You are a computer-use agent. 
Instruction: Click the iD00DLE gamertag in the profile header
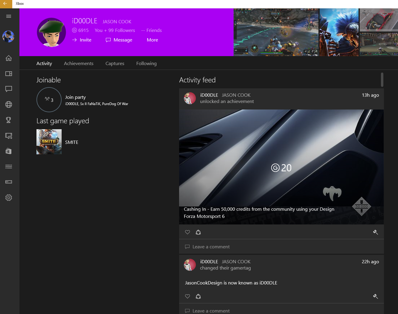pos(85,21)
